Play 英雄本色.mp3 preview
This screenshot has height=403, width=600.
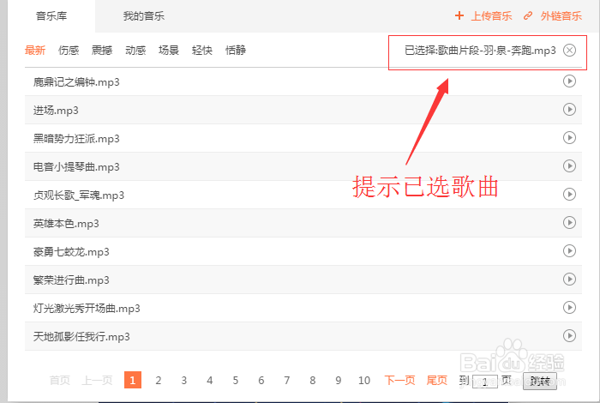569,223
